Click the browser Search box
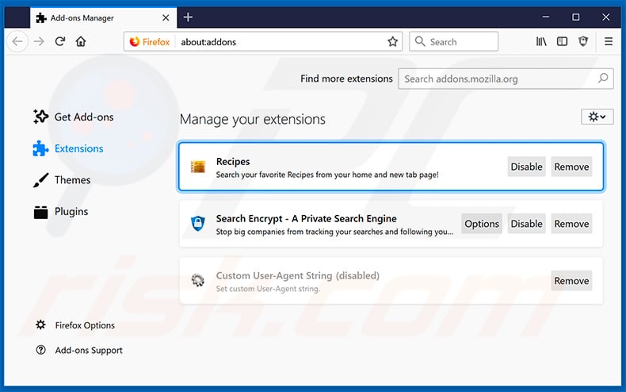The width and height of the screenshot is (626, 392). point(453,41)
